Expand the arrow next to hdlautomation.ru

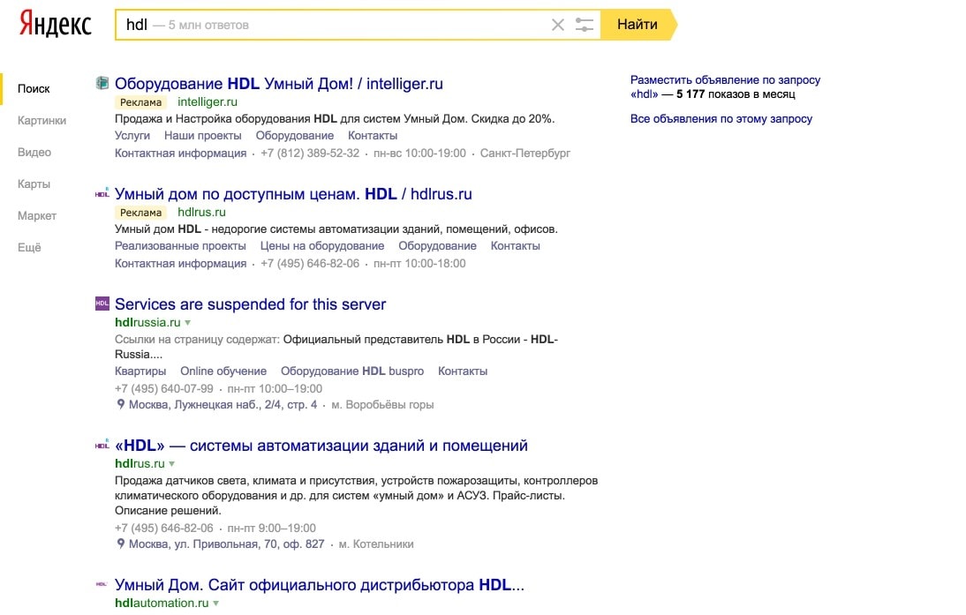(x=215, y=604)
